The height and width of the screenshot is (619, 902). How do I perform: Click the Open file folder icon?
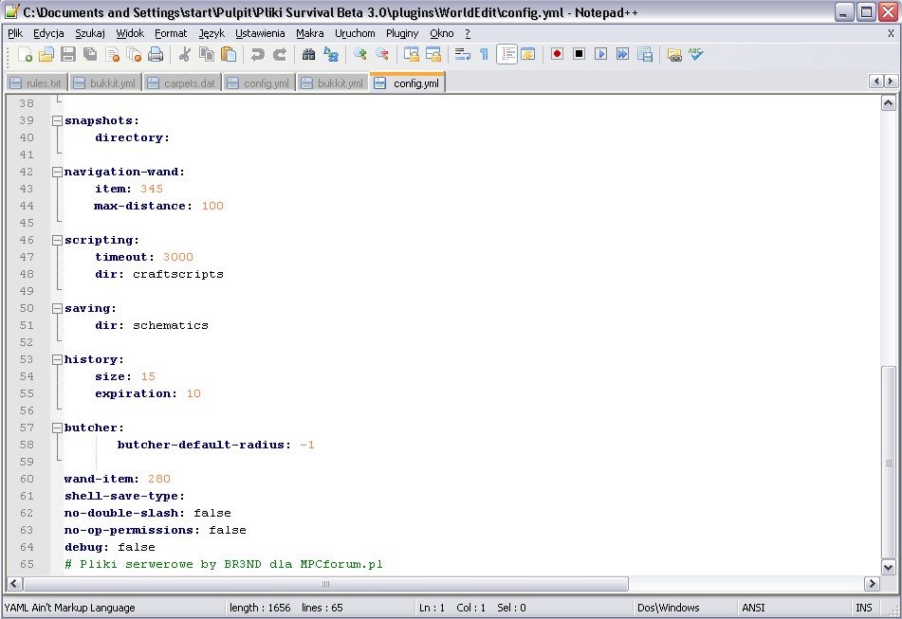point(46,55)
